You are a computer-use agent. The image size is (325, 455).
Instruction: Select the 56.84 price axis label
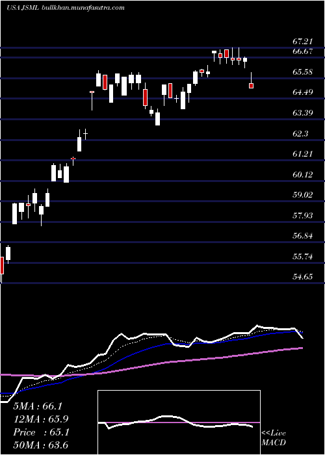pos(302,235)
